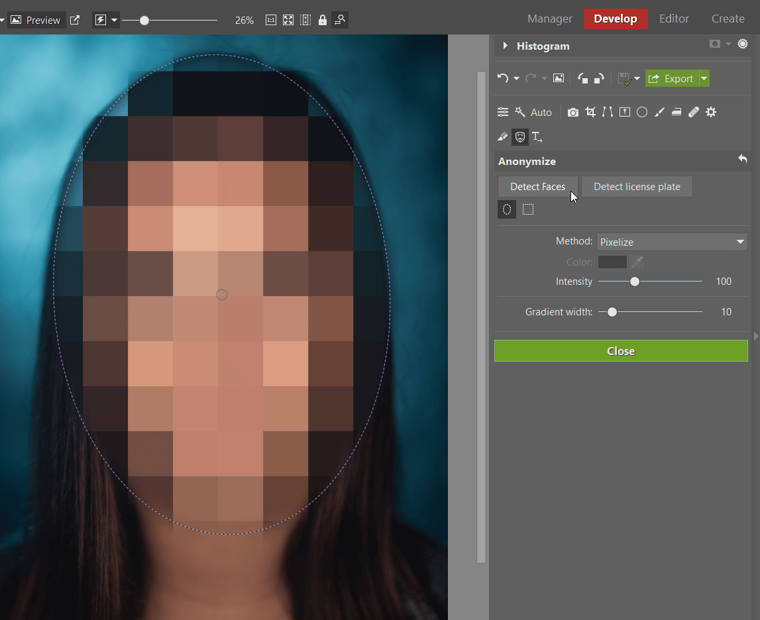Viewport: 760px width, 620px height.
Task: Select the retouching bandage tool
Action: click(x=694, y=113)
